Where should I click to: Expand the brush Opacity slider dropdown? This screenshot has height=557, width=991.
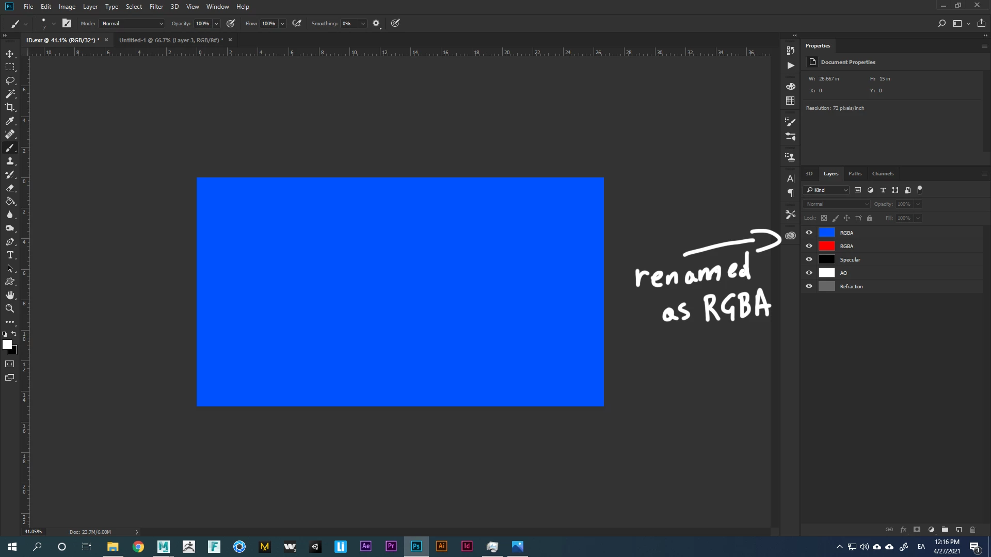pos(216,24)
